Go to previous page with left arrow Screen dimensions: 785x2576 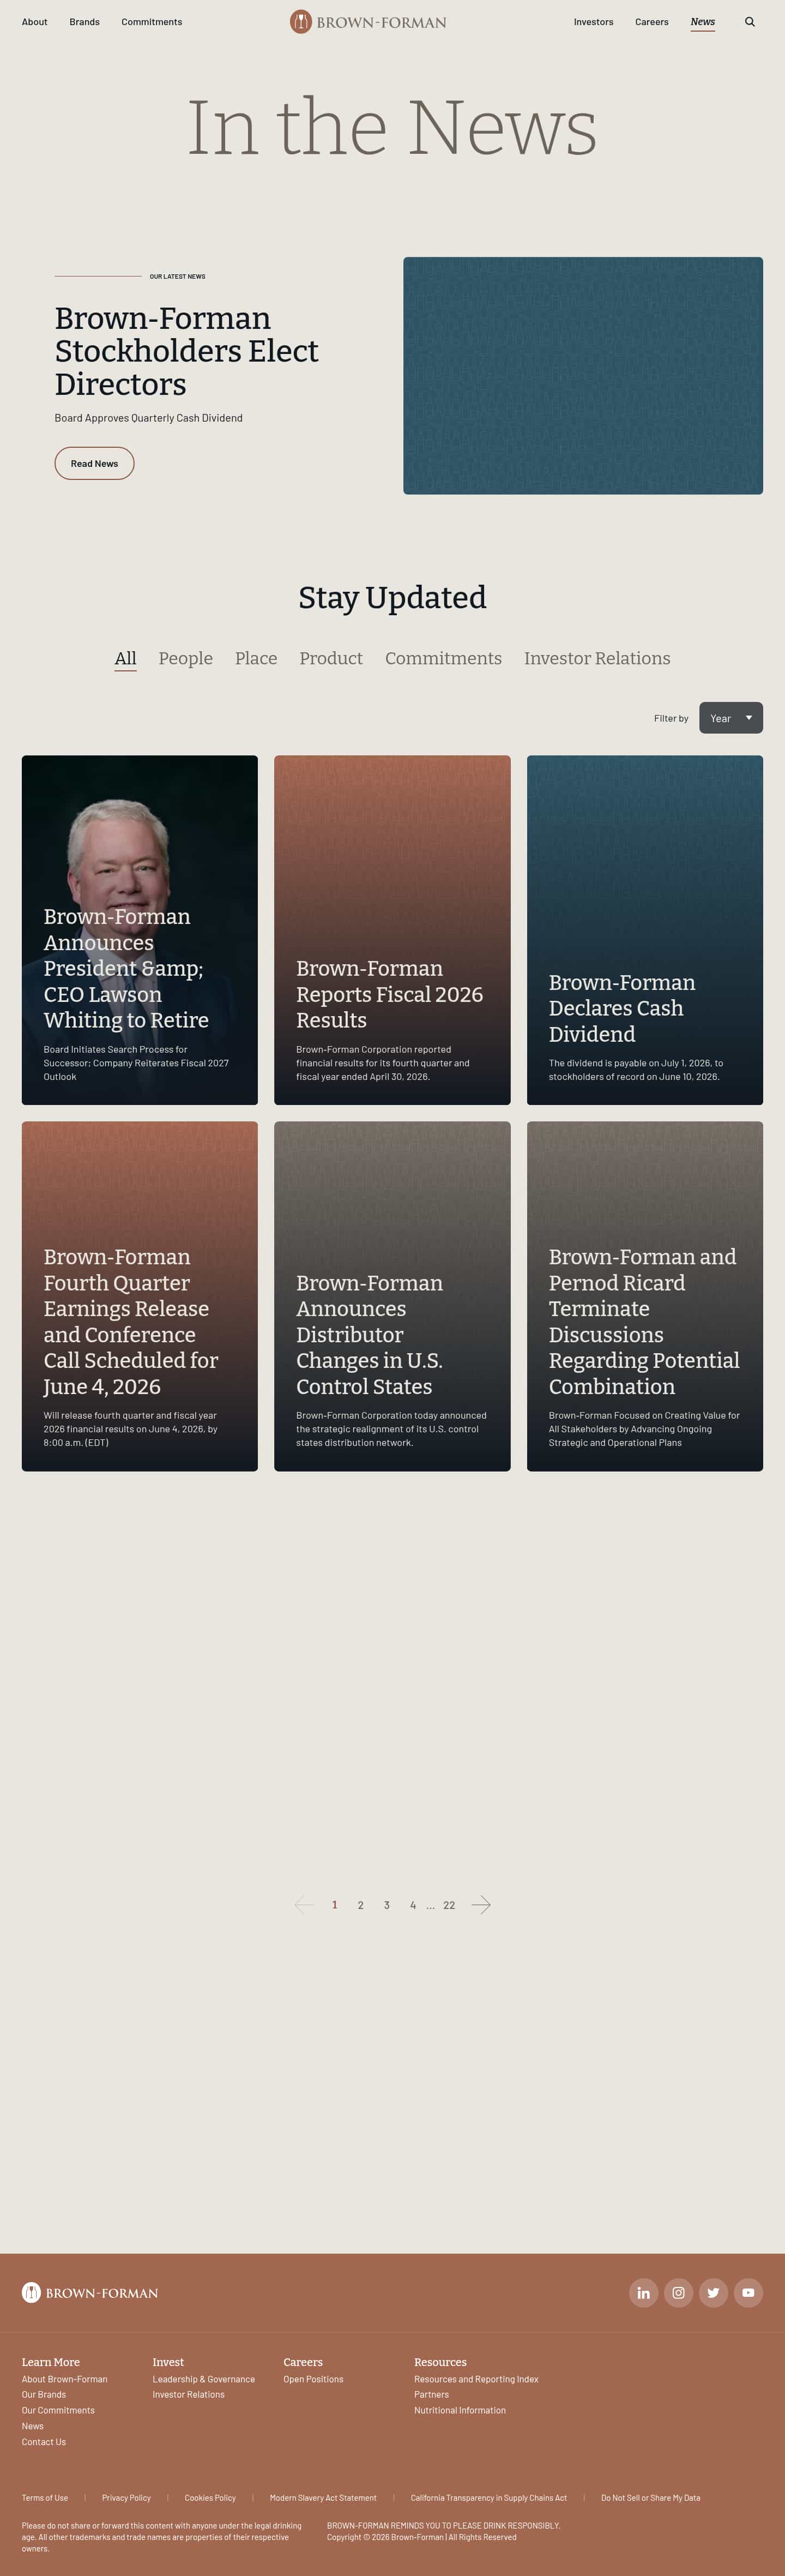pyautogui.click(x=304, y=1905)
